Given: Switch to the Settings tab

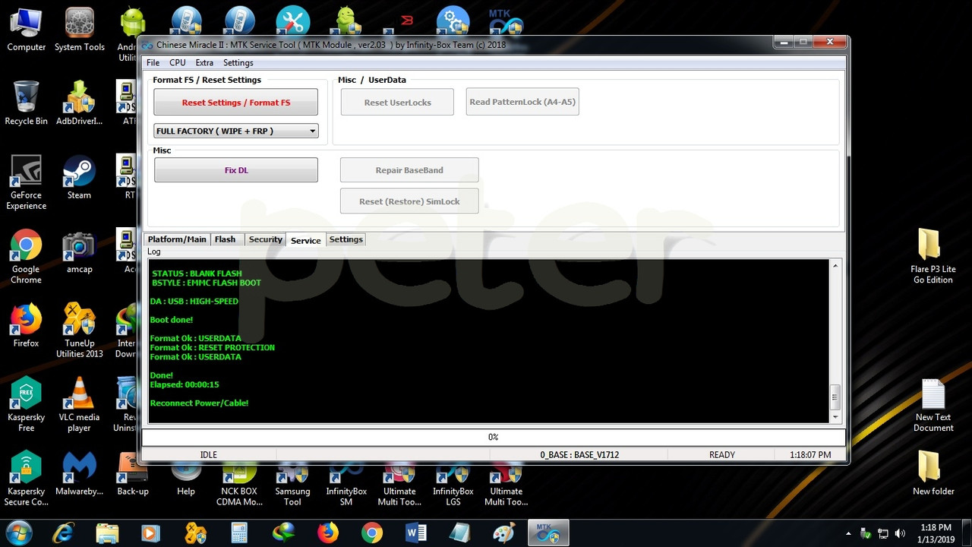Looking at the screenshot, I should (x=346, y=239).
